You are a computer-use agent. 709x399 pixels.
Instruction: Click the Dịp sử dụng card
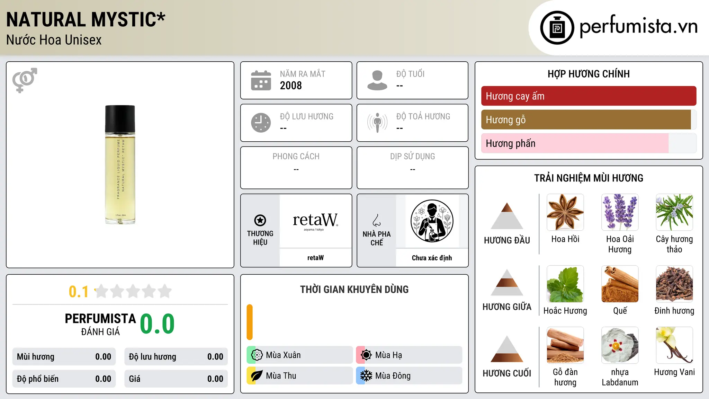coord(412,168)
